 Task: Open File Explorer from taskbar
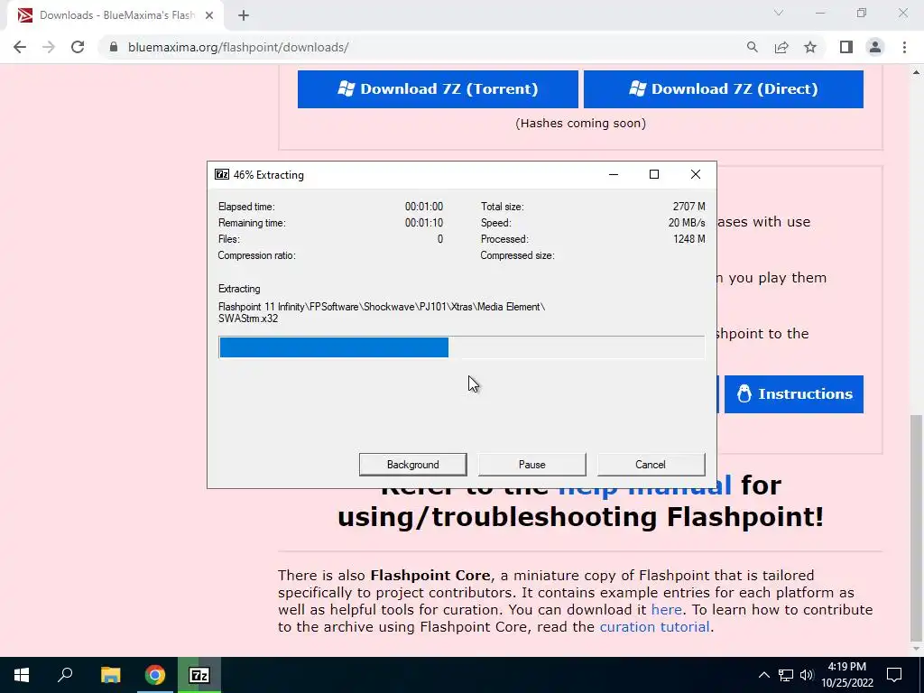[x=110, y=675]
